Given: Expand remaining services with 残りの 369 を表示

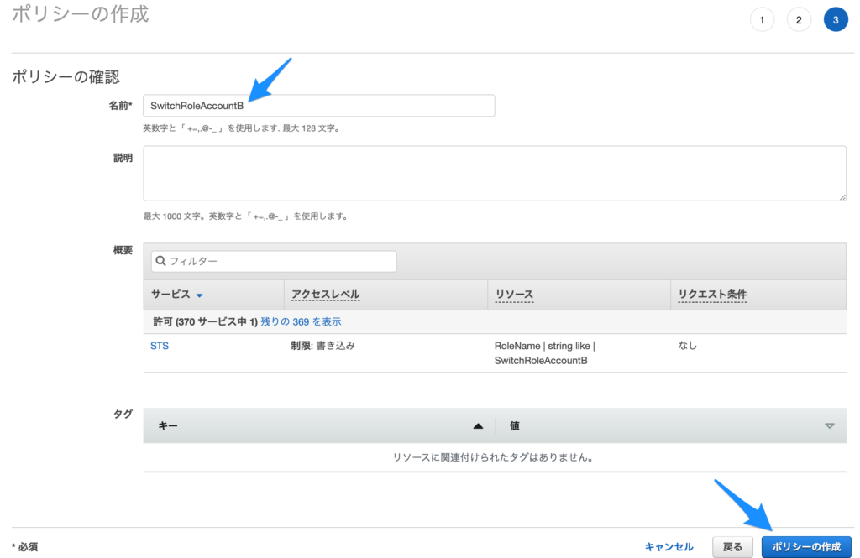Looking at the screenshot, I should [301, 321].
